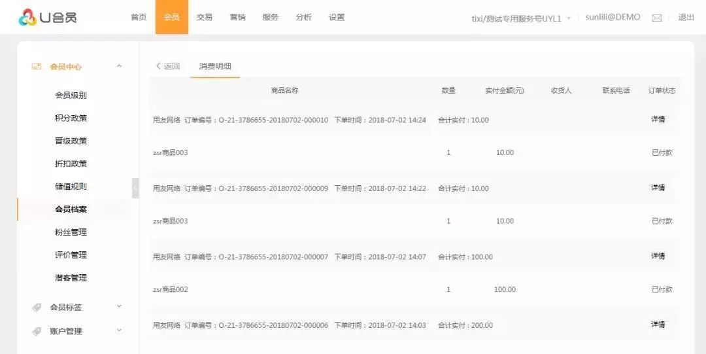706x354 pixels.
Task: Open 粉丝管理 in sidebar
Action: tap(71, 232)
